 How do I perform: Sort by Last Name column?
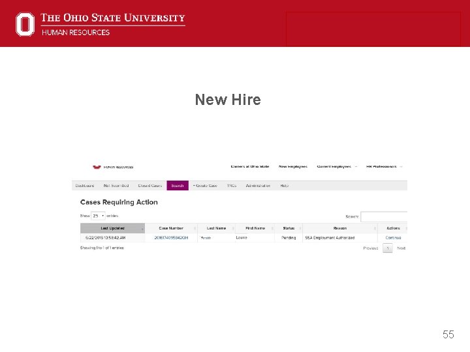point(216,228)
